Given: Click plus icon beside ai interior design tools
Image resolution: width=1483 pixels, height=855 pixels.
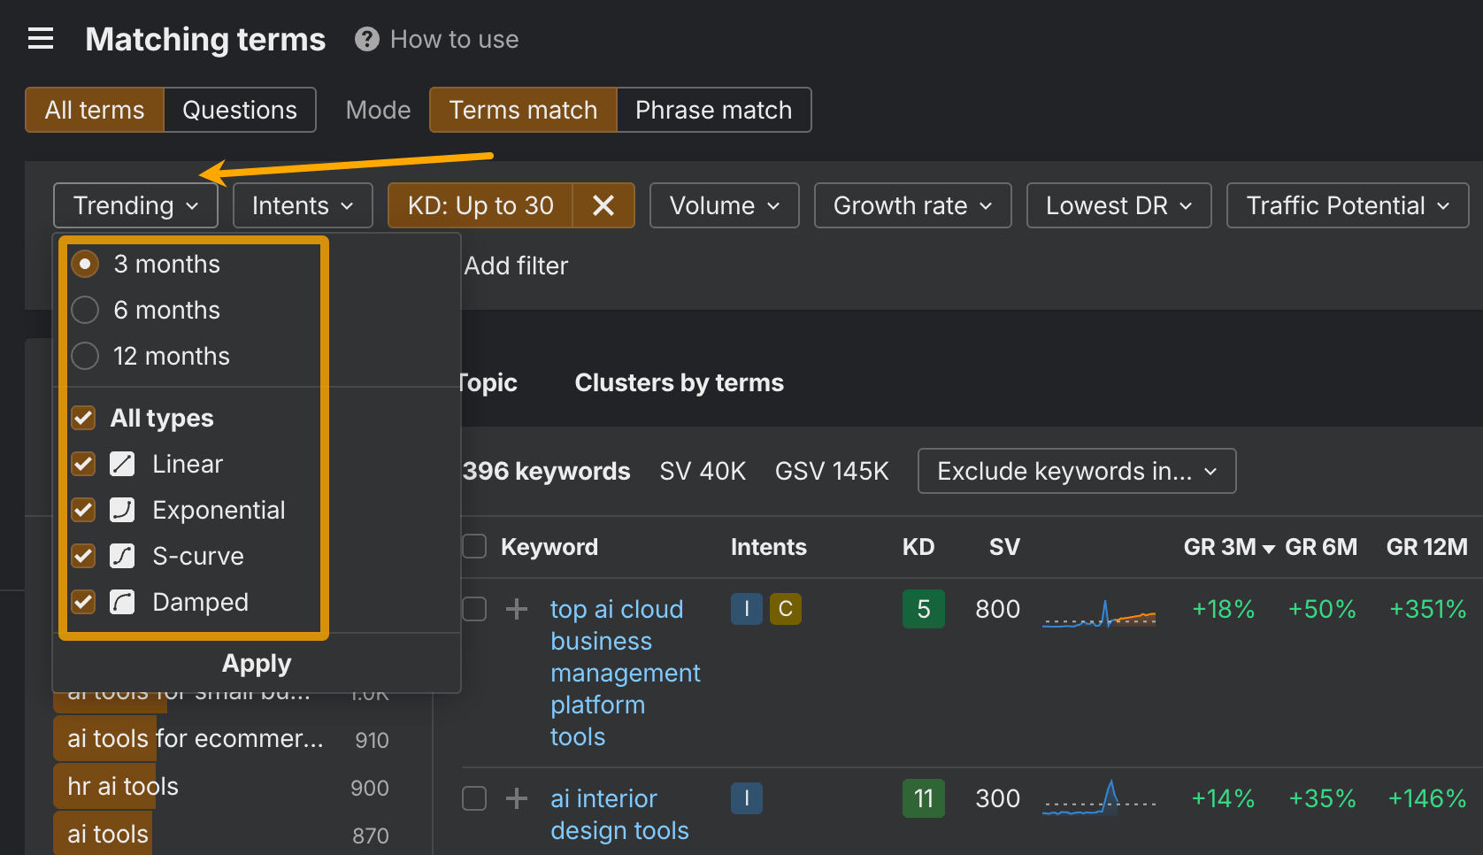Looking at the screenshot, I should pos(517,798).
